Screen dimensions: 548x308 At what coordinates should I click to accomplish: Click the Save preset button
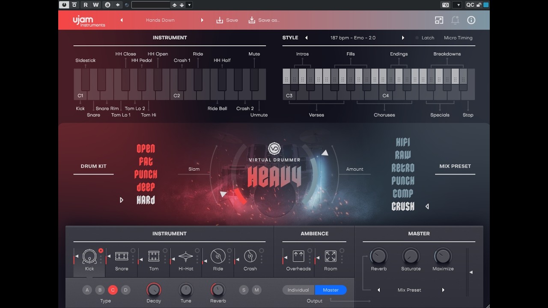pos(227,20)
